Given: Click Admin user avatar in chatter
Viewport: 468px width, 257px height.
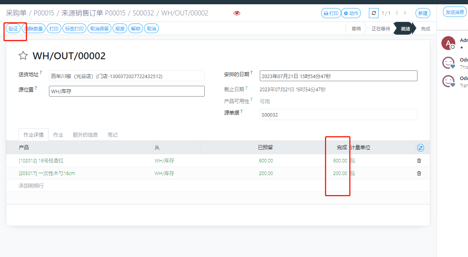Looking at the screenshot, I should point(448,43).
